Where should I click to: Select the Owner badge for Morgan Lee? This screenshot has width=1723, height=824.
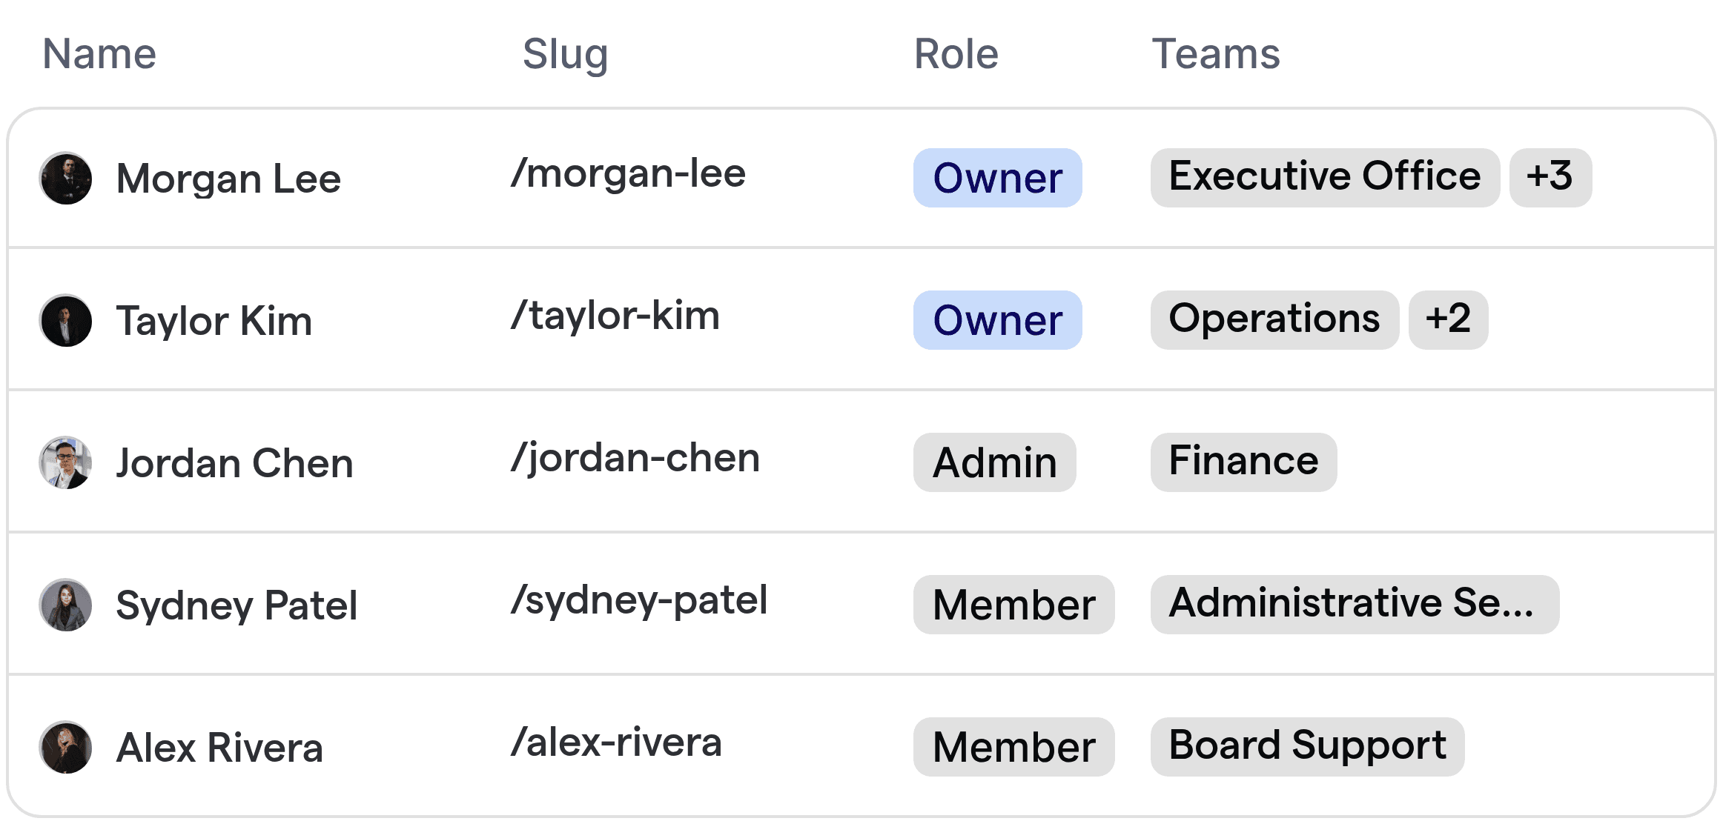tap(997, 178)
